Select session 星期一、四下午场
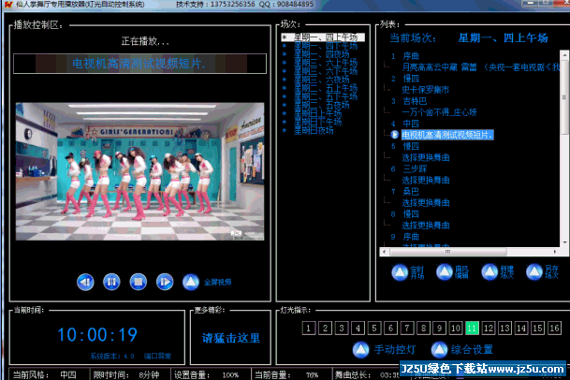 point(326,46)
